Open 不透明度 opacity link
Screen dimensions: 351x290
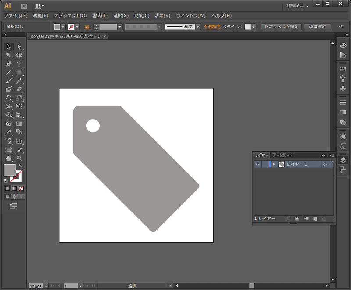click(x=212, y=27)
